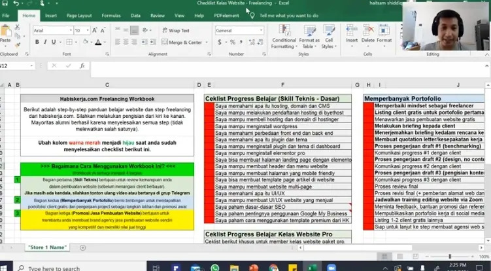Click the Align Left icon
This screenshot has height=271, width=491.
point(118,42)
